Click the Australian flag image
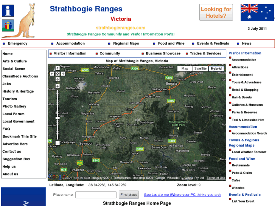This screenshot has height=206, width=275. pyautogui.click(x=257, y=12)
